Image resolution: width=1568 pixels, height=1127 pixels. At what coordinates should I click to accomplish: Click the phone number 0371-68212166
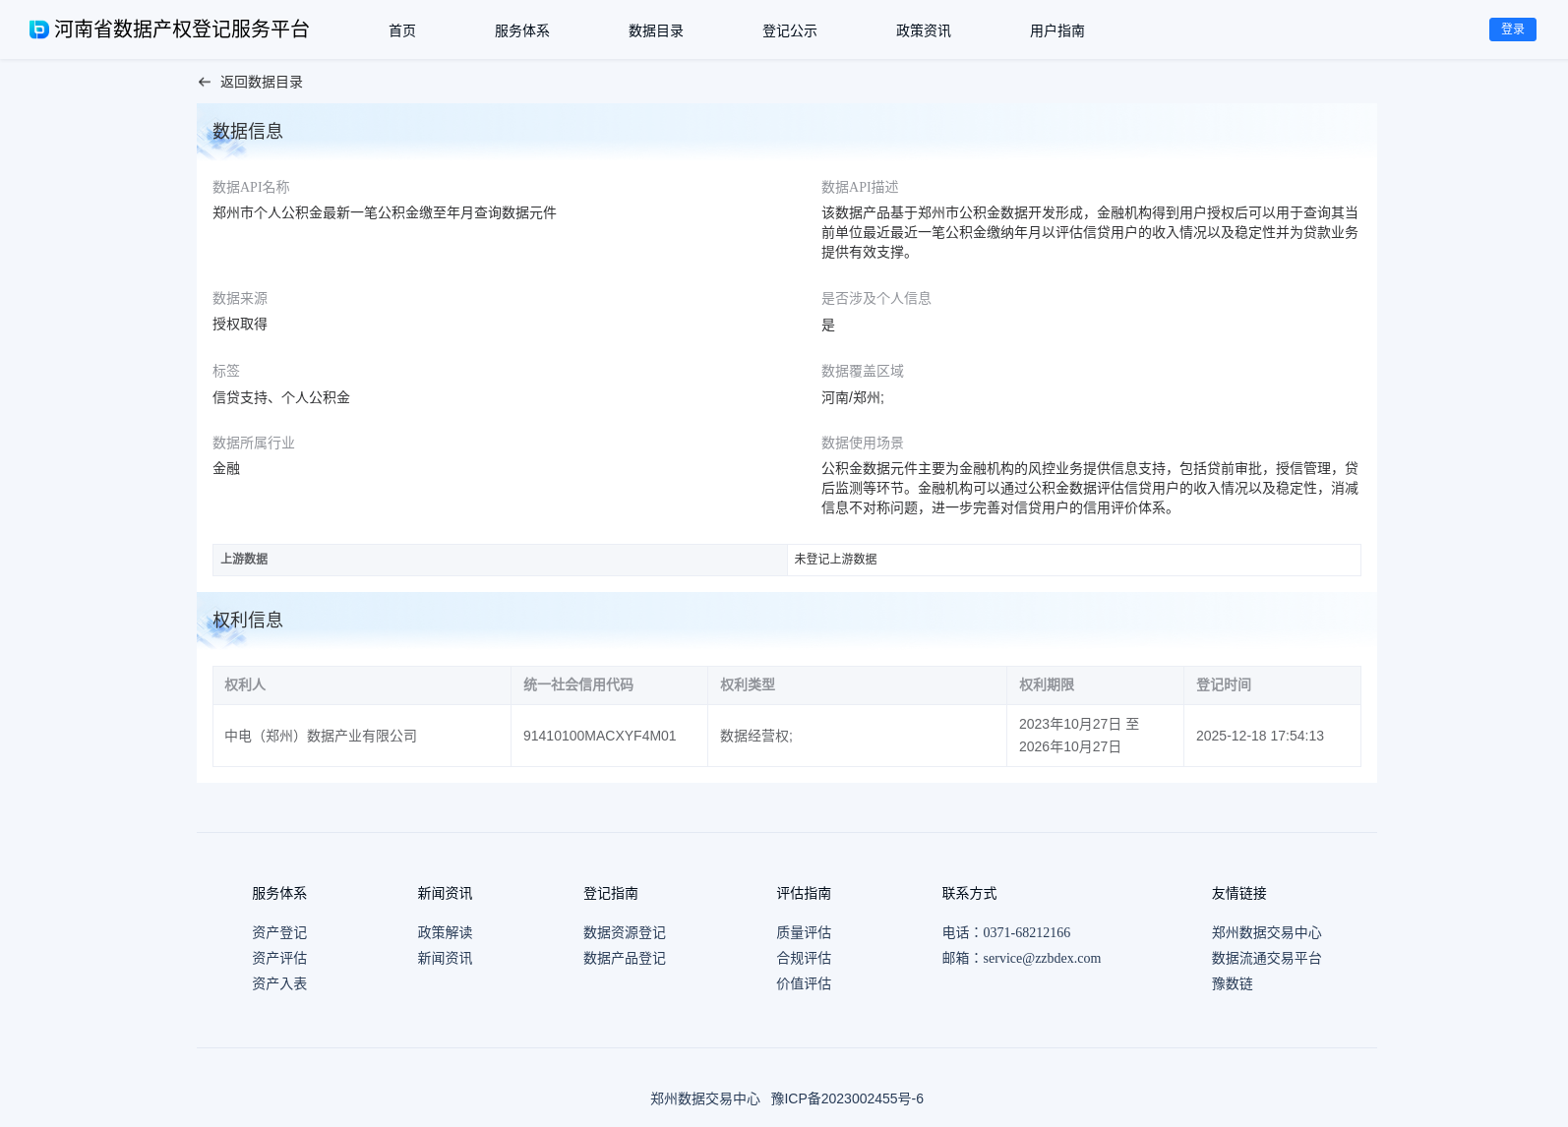[x=1026, y=932]
